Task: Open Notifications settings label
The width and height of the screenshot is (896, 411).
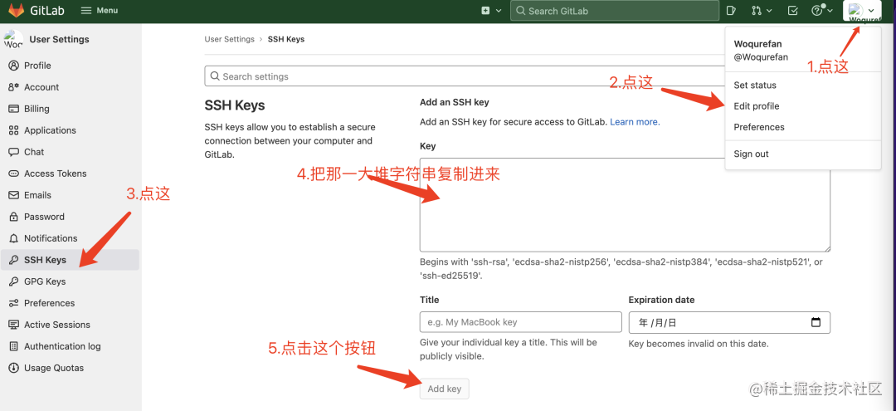Action: click(51, 238)
